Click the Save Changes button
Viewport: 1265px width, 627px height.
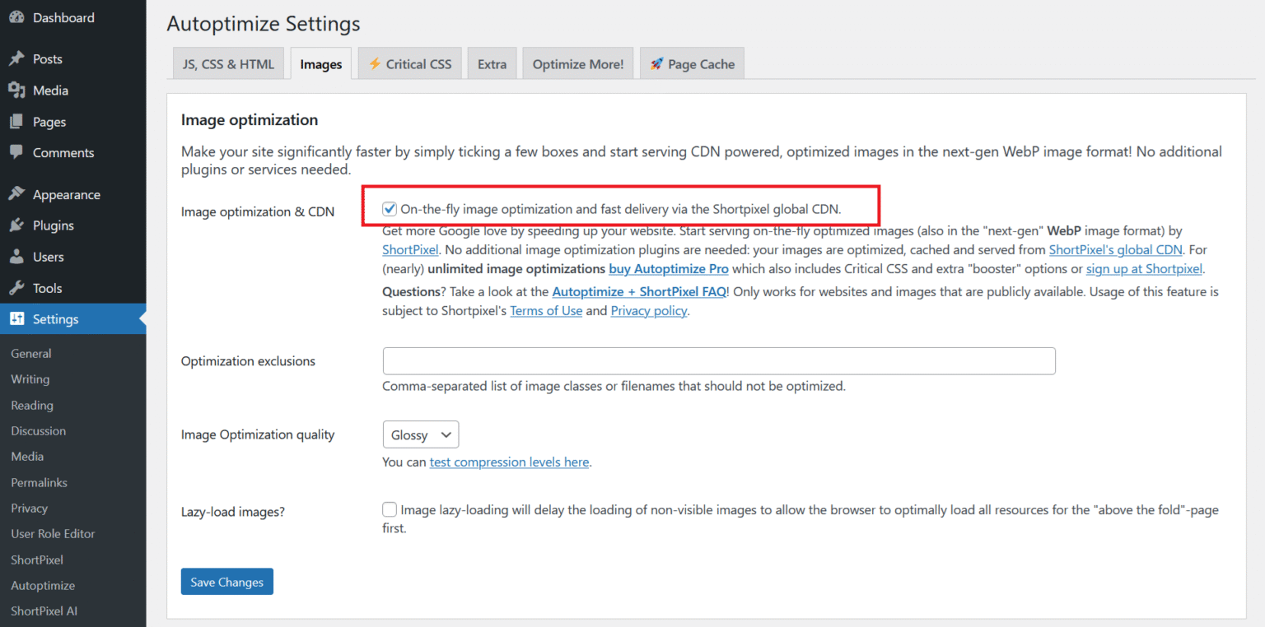pos(226,581)
